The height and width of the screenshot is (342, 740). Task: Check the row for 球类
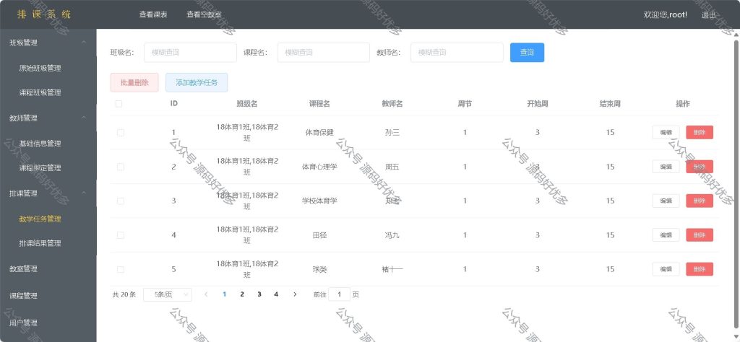click(x=121, y=269)
